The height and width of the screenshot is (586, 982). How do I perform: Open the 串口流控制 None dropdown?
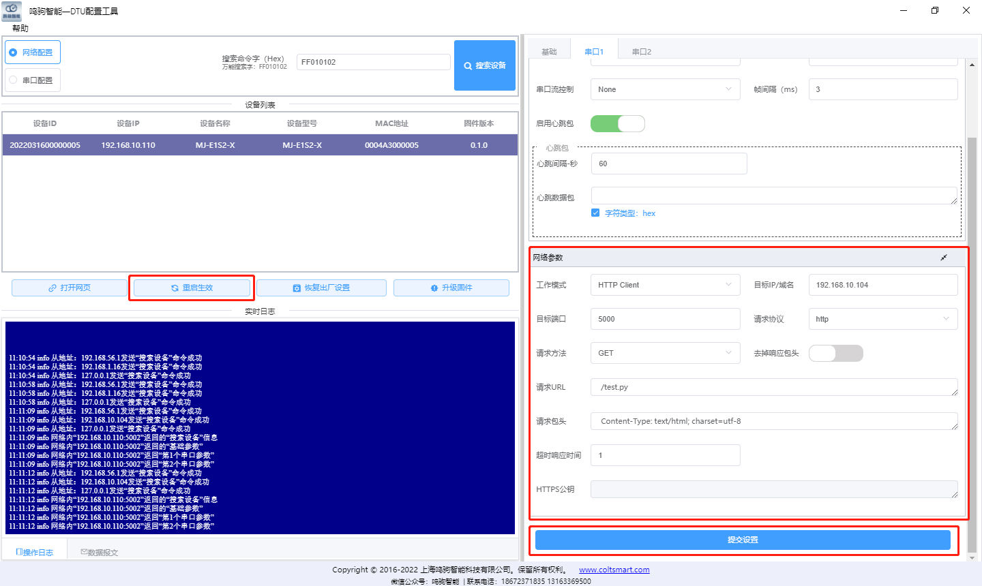coord(666,89)
